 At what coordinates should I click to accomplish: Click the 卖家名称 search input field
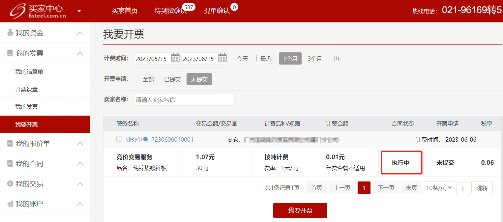point(184,99)
